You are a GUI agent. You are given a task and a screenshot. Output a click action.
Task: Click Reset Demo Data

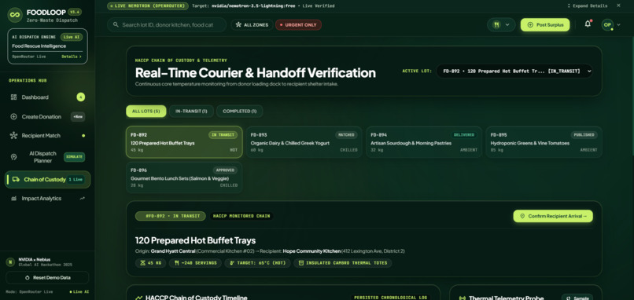pyautogui.click(x=47, y=278)
